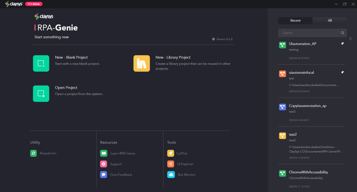
Task: Click the version gear icon
Action: click(x=213, y=39)
